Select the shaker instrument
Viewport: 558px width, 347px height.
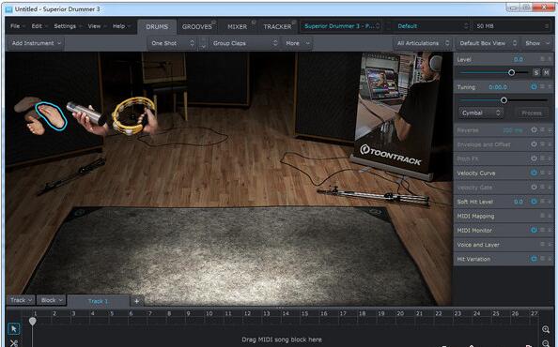pos(86,114)
